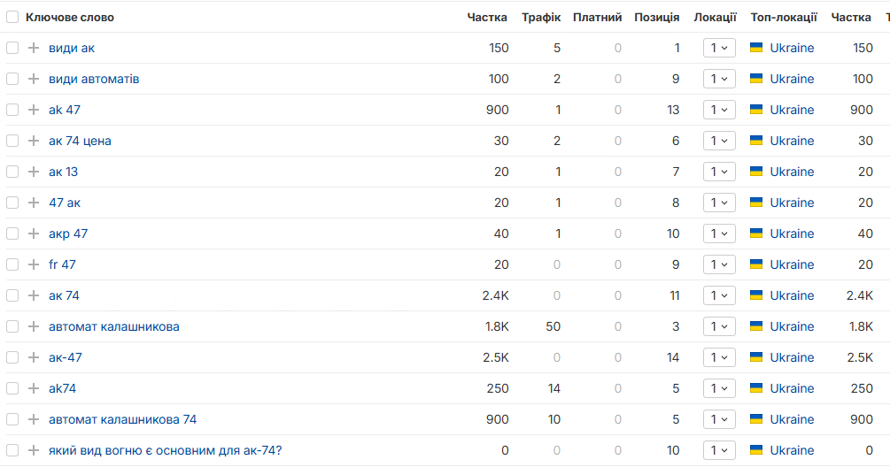Add keyword 'ак 47' using plus icon
The width and height of the screenshot is (890, 475).
coord(34,110)
